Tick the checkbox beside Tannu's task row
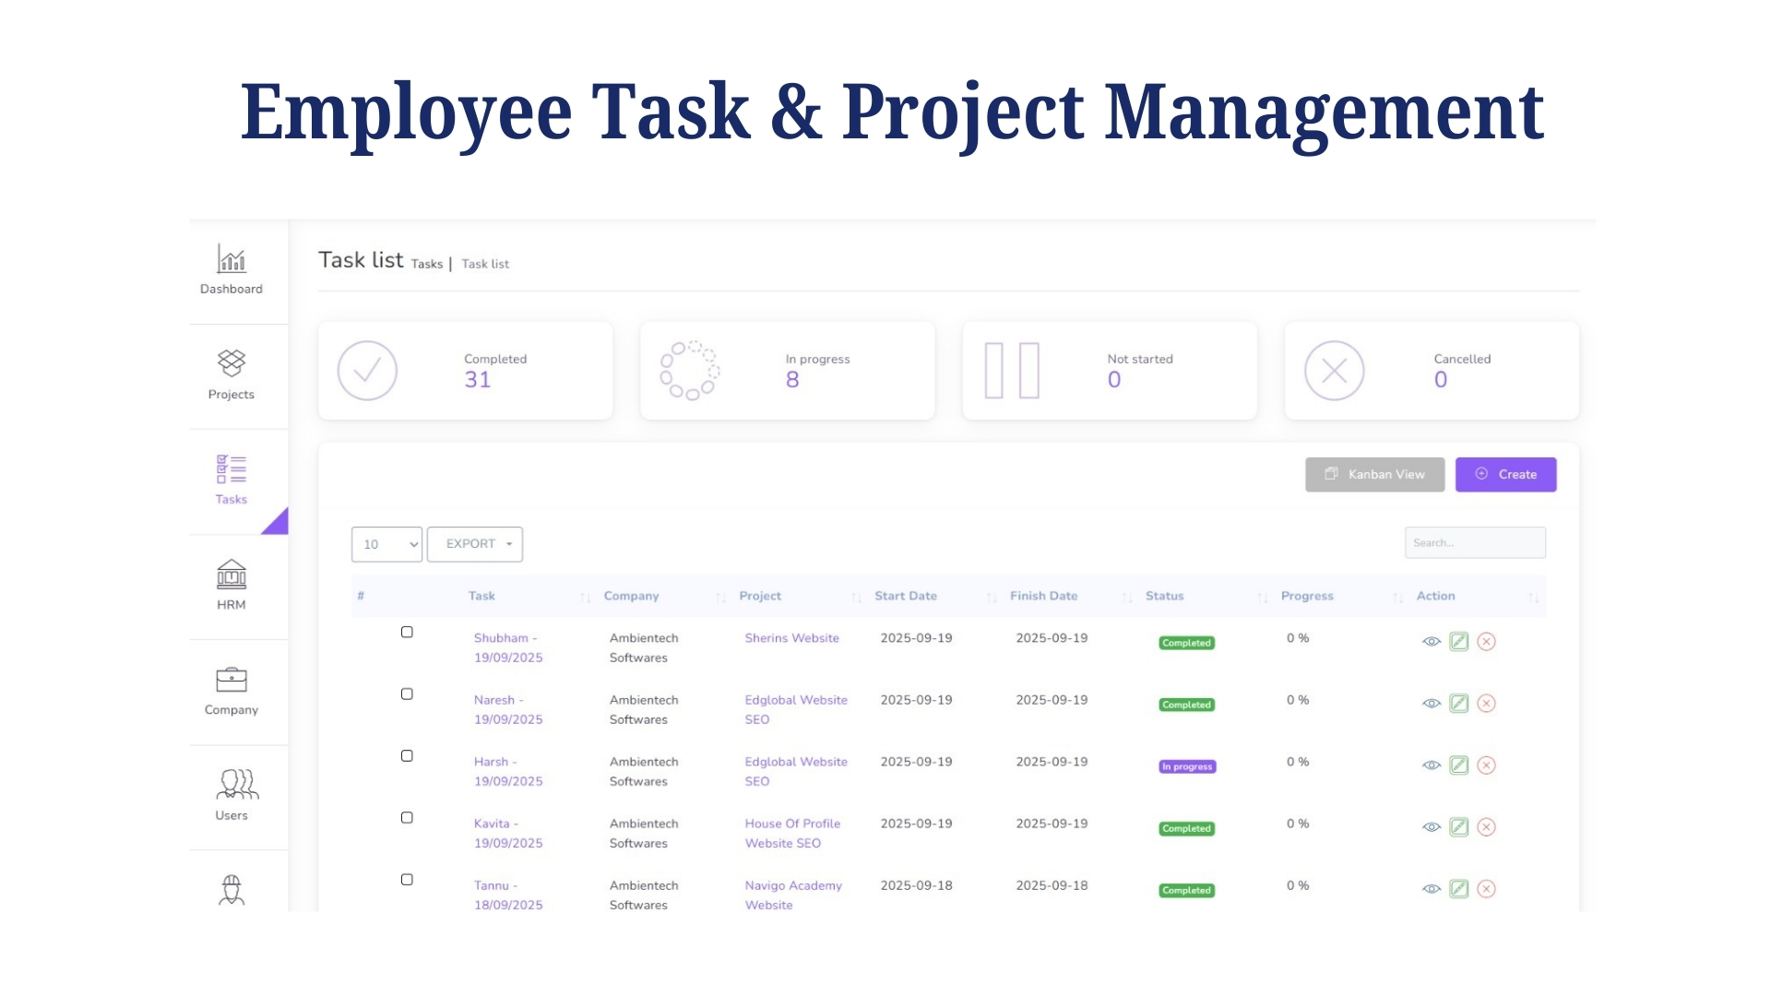 point(407,879)
